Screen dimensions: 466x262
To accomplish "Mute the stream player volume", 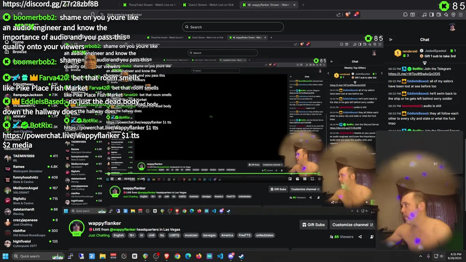I will point(119,179).
